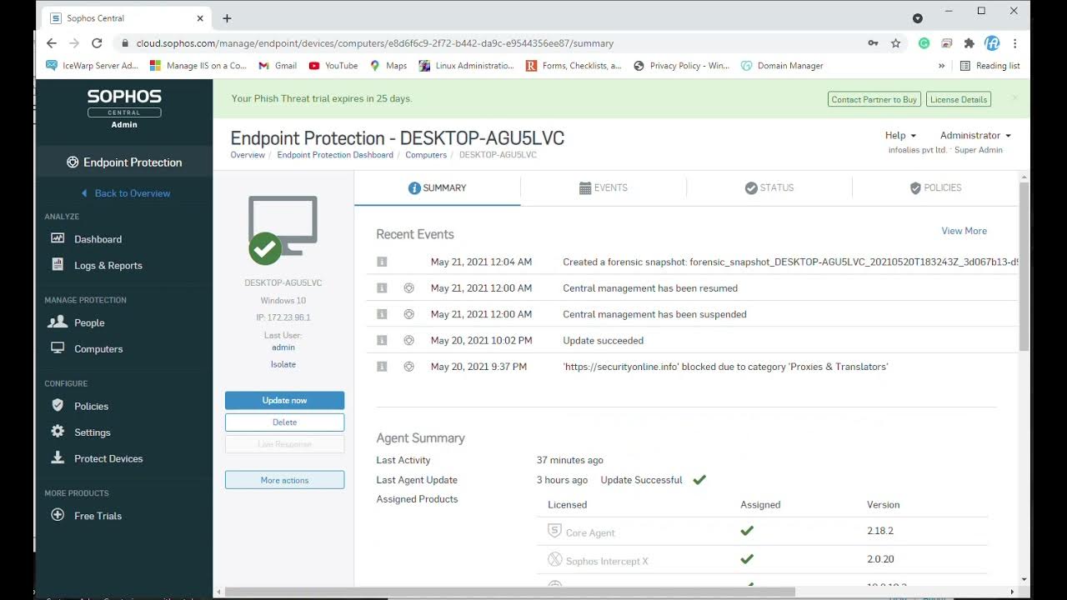Click the Policies tab shield icon

[915, 187]
